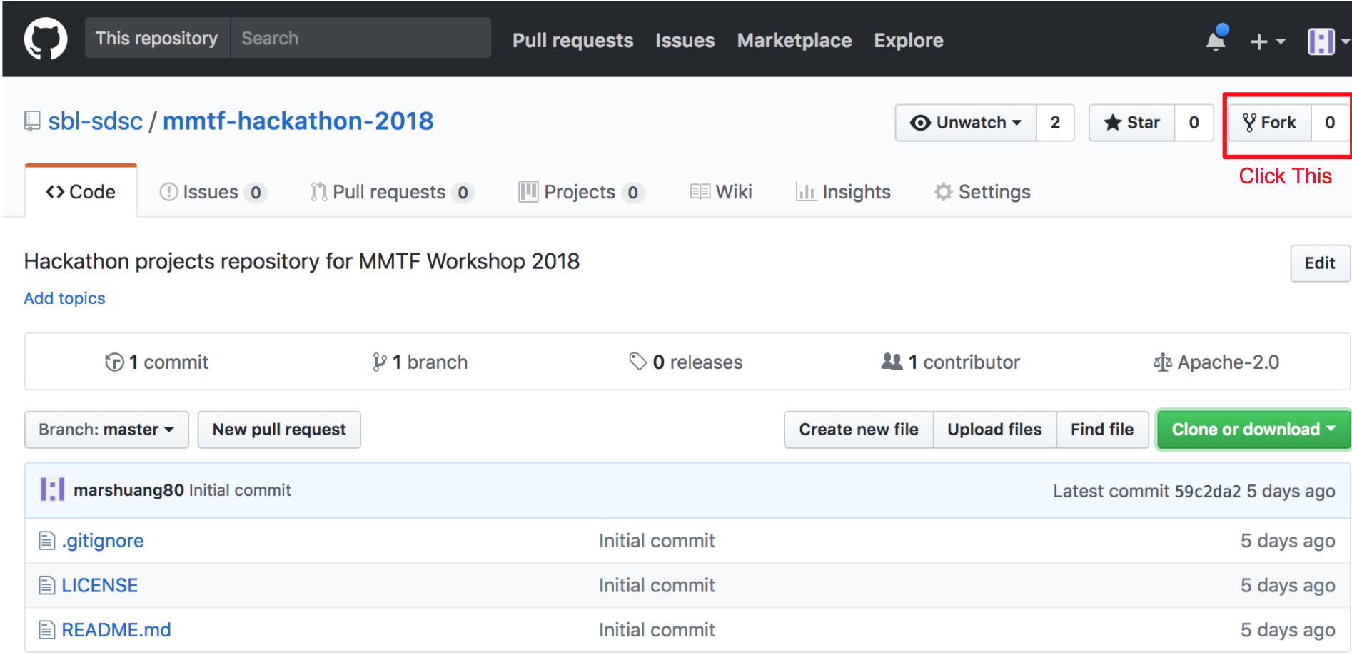Go to Pull requests in top navigation

[572, 41]
